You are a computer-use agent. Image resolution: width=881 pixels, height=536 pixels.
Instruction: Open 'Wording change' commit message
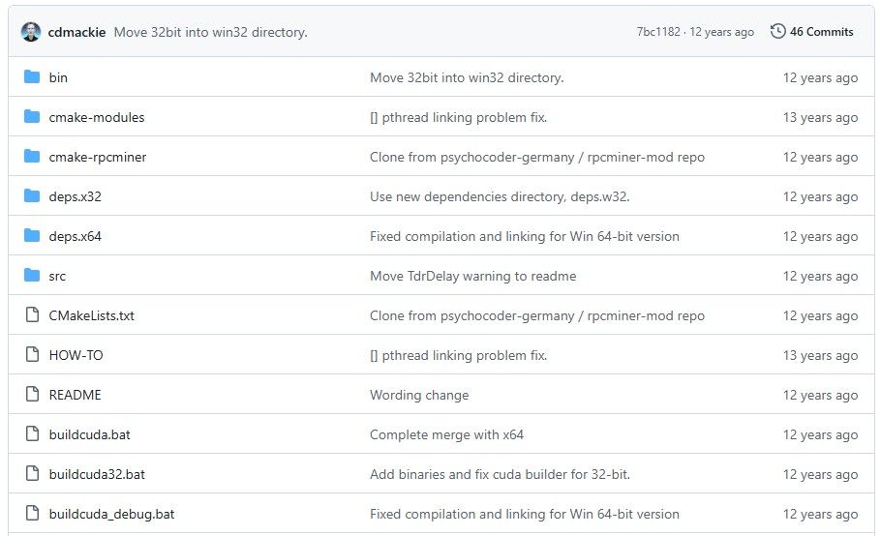coord(418,395)
